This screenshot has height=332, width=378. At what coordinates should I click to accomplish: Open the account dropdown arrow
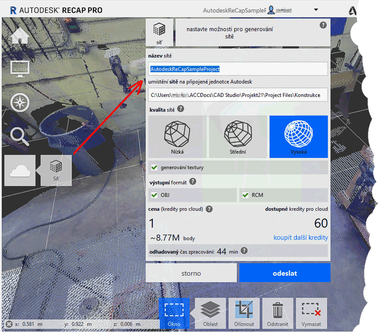316,10
